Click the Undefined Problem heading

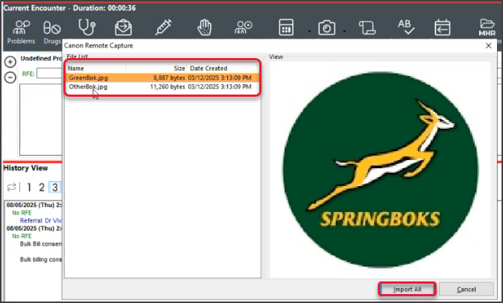[41, 58]
